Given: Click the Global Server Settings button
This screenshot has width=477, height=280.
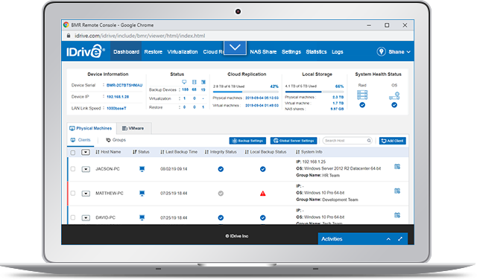Looking at the screenshot, I should click(294, 141).
